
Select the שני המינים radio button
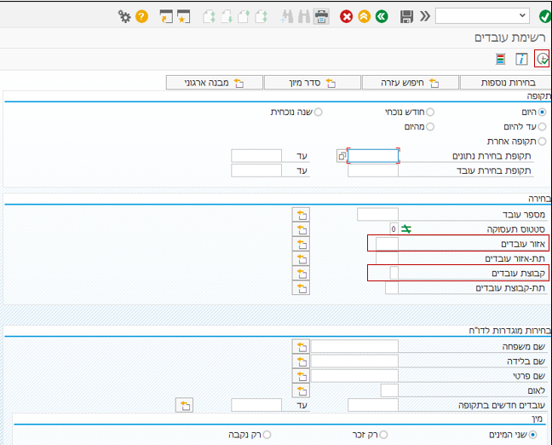point(532,435)
